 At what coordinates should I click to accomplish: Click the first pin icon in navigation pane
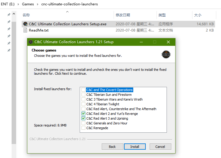(9, 15)
